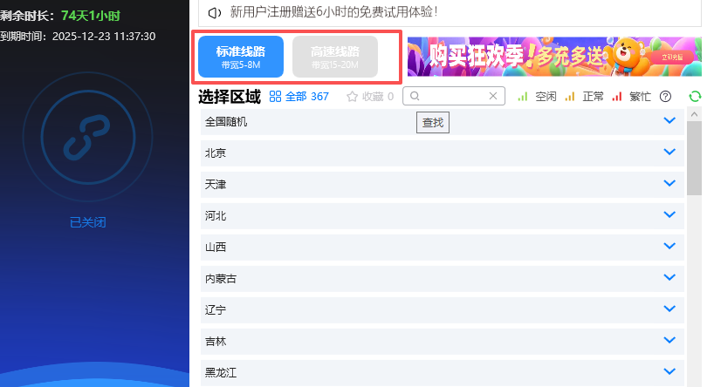Image resolution: width=707 pixels, height=387 pixels.
Task: Clear search with the X icon
Action: pyautogui.click(x=493, y=96)
